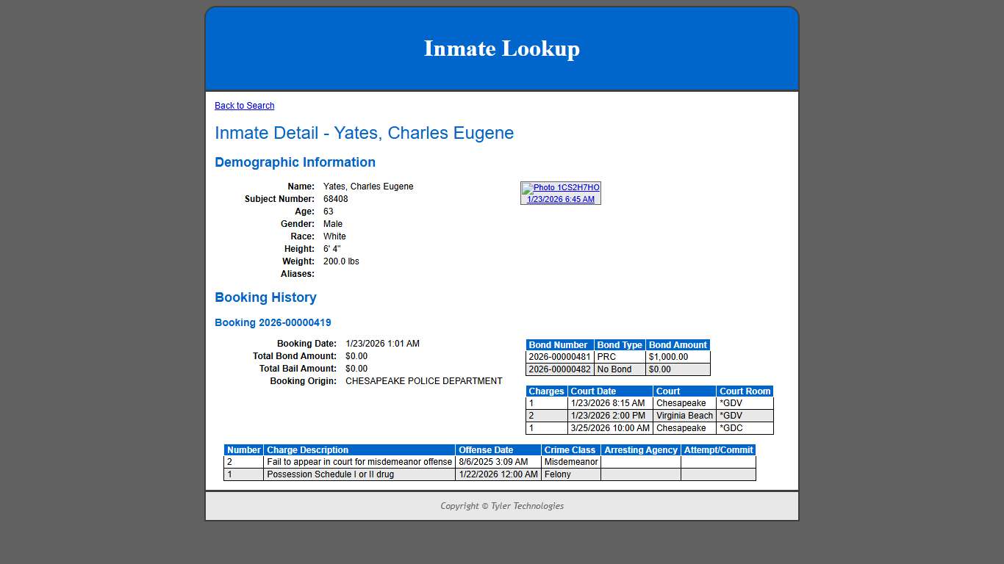Click the Tyler Technologies copyright footer text
1004x564 pixels.
click(x=501, y=506)
